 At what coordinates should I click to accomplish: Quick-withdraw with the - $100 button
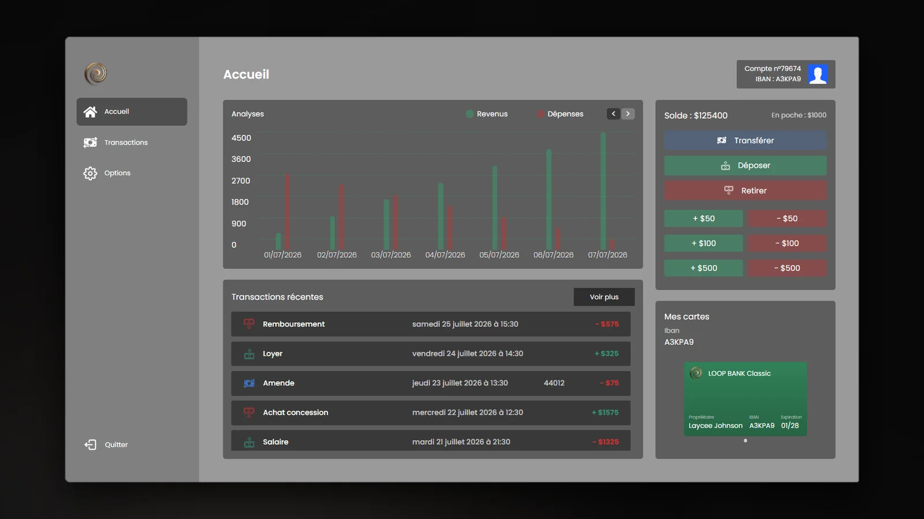click(x=787, y=243)
